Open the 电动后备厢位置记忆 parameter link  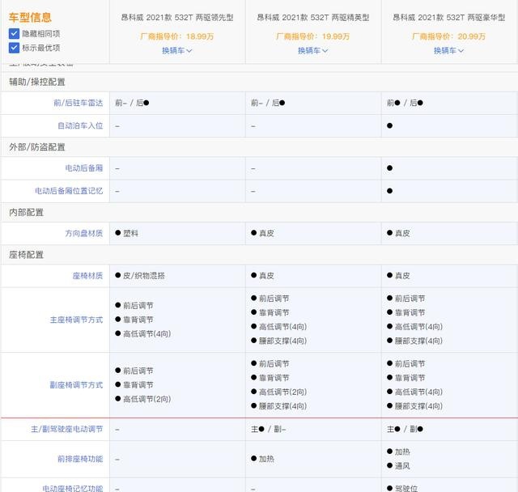pos(69,191)
